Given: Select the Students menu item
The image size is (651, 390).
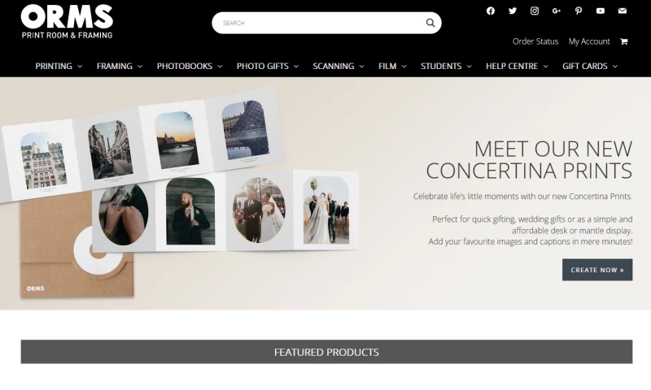Looking at the screenshot, I should [x=446, y=66].
